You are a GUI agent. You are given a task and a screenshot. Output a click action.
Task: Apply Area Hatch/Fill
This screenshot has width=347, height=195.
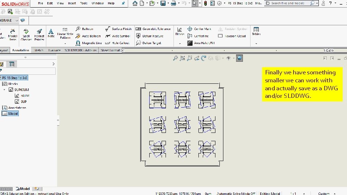click(x=201, y=43)
